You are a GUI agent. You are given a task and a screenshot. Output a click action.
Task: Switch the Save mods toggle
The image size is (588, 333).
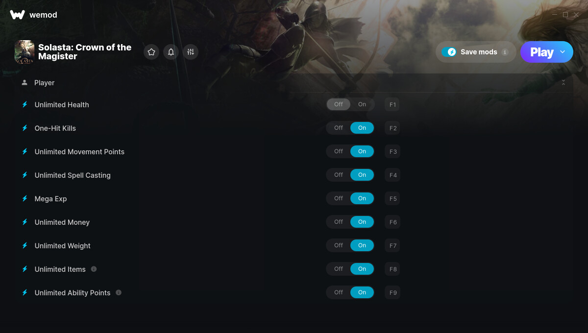click(x=449, y=52)
